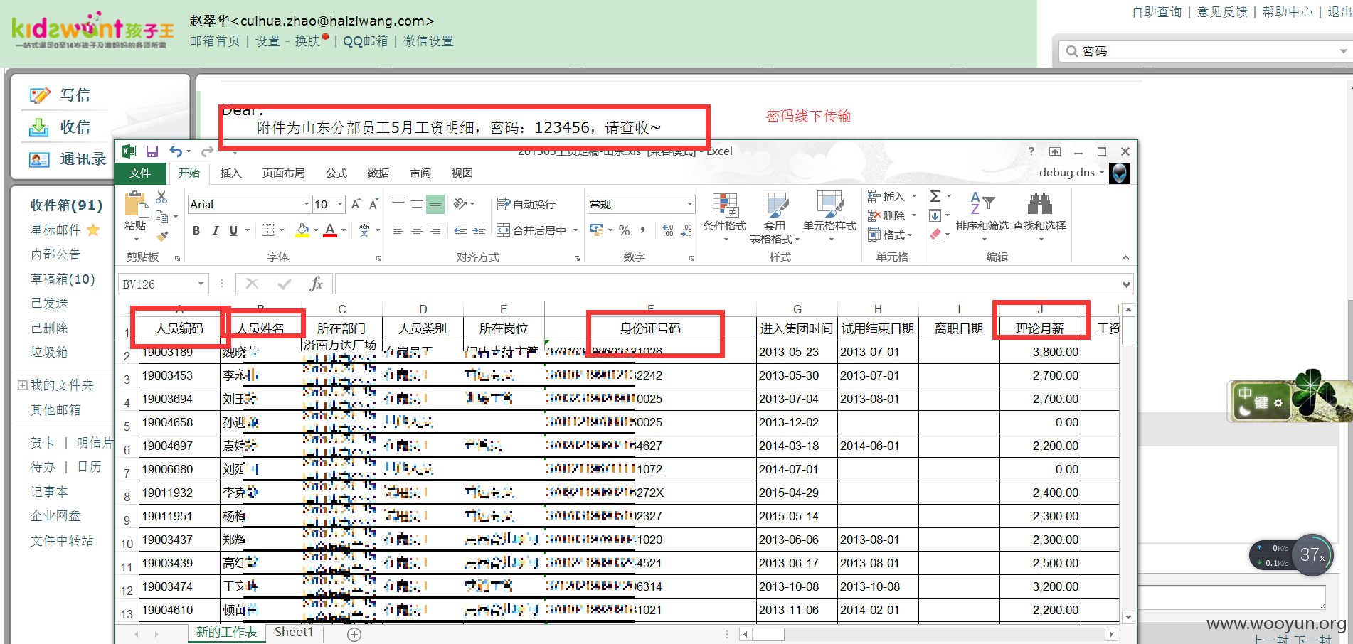Toggle Bold formatting
This screenshot has width=1353, height=644.
pos(196,230)
